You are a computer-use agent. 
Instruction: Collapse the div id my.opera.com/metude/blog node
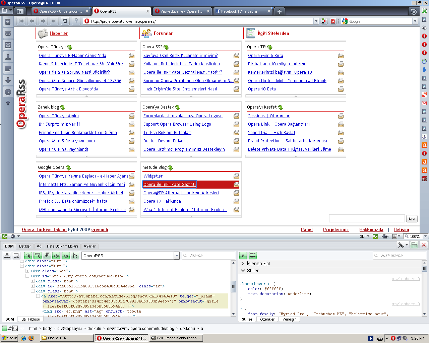point(27,276)
